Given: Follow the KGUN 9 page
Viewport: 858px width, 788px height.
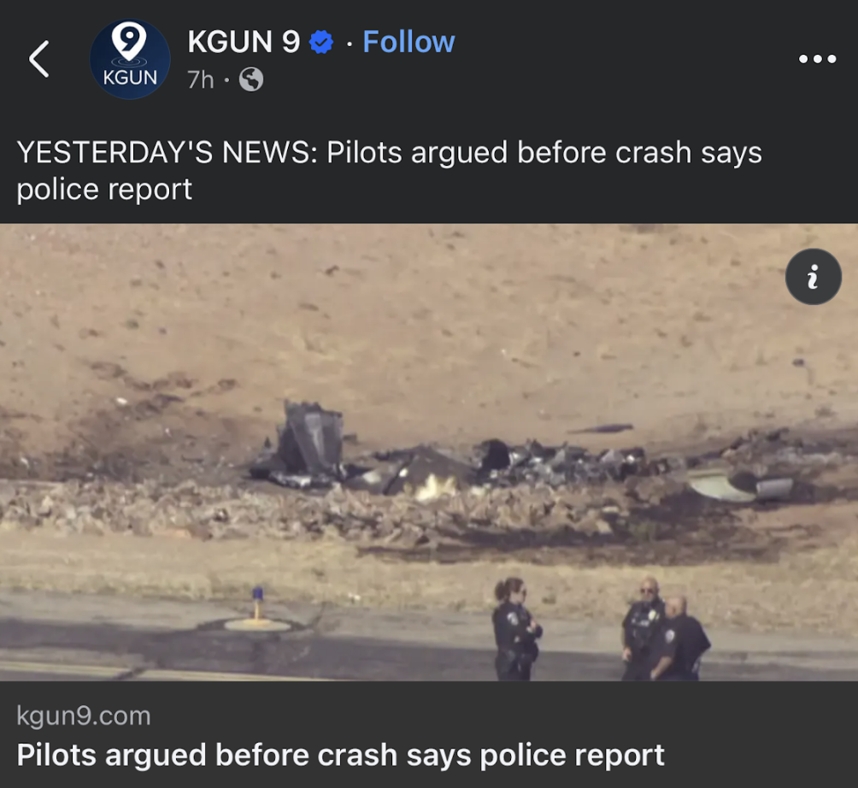Looking at the screenshot, I should (408, 42).
